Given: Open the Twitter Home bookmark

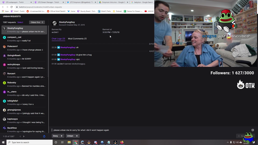Looking at the screenshot, I should pyautogui.click(x=71, y=11).
